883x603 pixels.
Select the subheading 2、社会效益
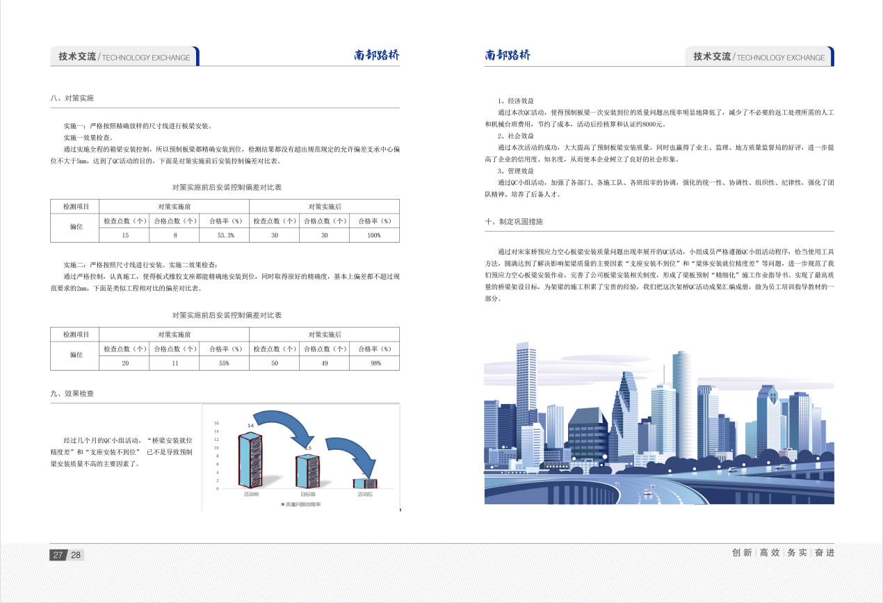tap(515, 136)
